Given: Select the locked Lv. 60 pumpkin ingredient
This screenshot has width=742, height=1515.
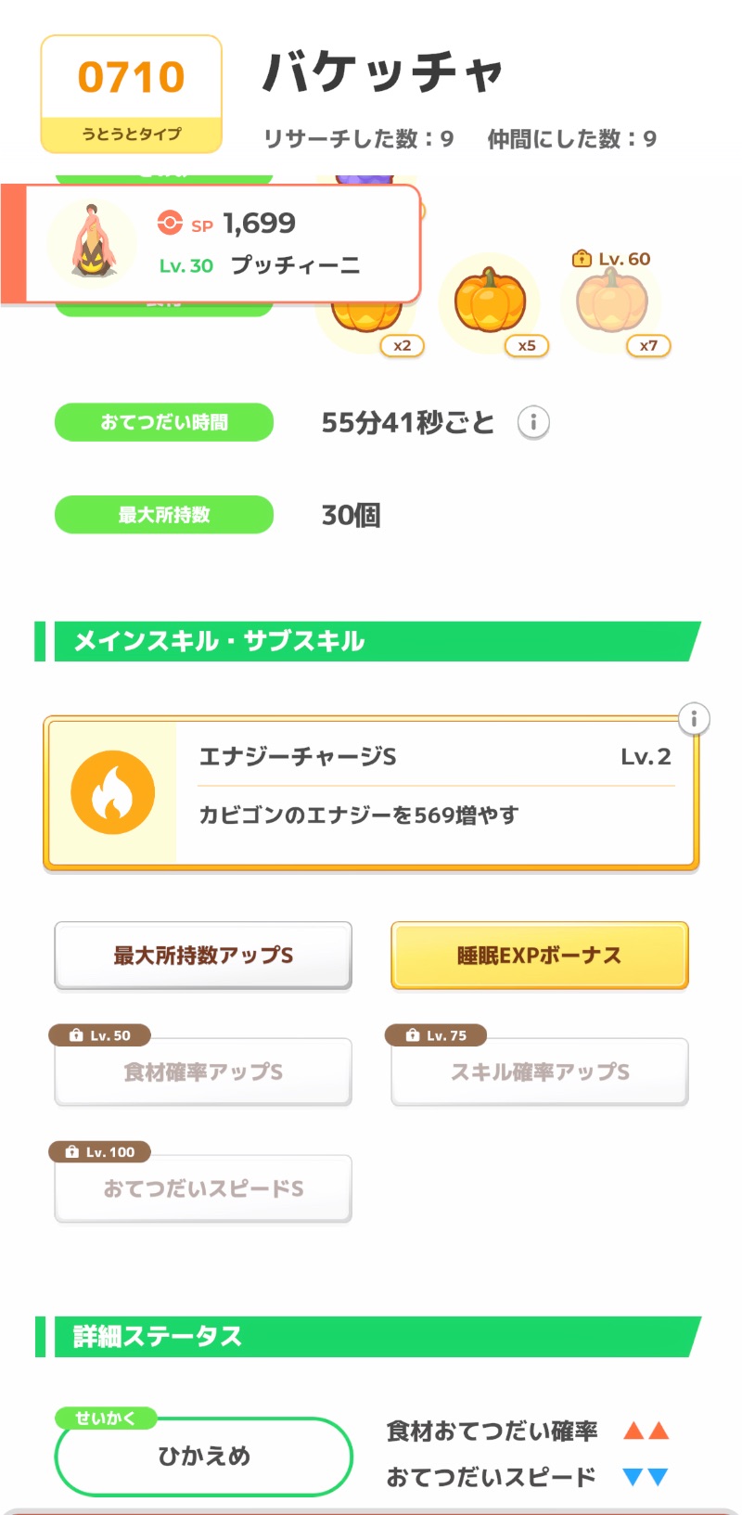Looking at the screenshot, I should click(611, 302).
